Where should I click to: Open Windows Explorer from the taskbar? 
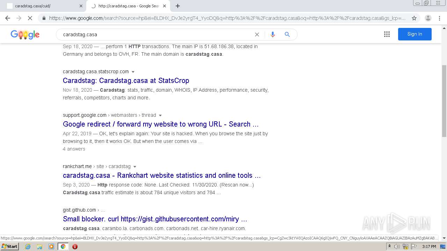click(39, 246)
